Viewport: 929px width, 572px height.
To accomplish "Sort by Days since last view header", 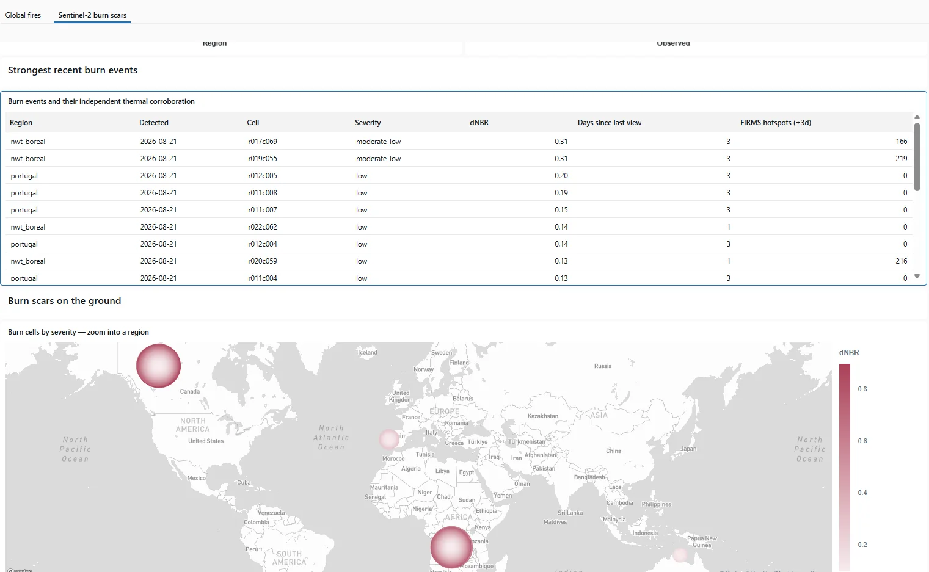I will pyautogui.click(x=610, y=123).
